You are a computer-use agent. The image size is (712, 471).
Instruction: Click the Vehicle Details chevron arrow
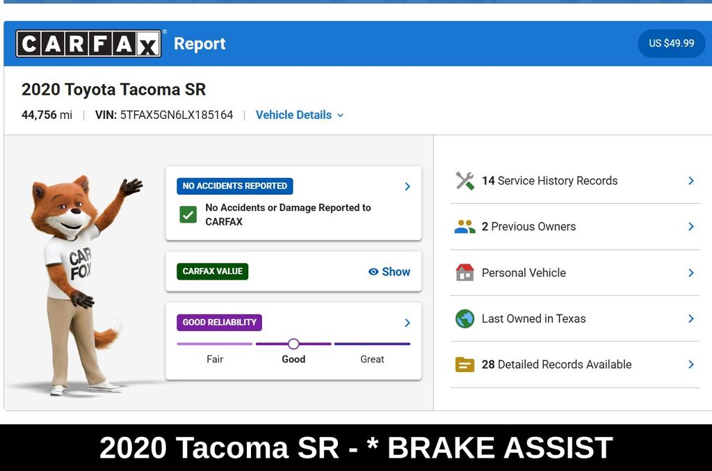click(340, 115)
